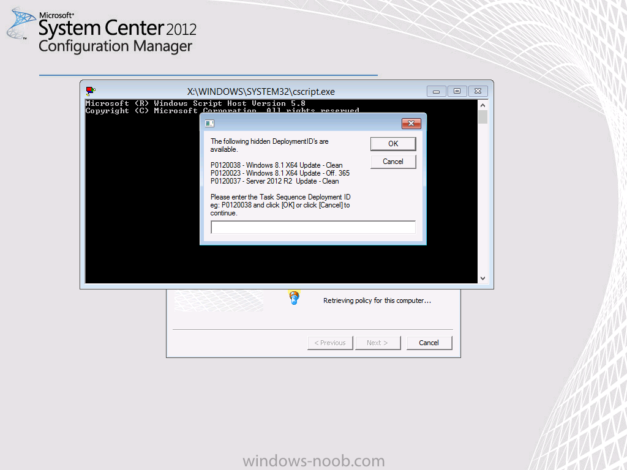Click "P0120038 - Windows 8.1 X64 Update - Clean"
Image resolution: width=627 pixels, height=470 pixels.
(276, 165)
